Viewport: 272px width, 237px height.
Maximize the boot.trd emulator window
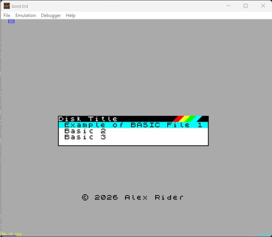pyautogui.click(x=246, y=6)
